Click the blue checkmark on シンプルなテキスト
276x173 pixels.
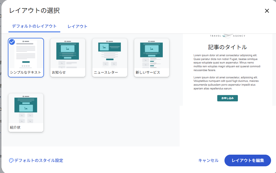(x=12, y=42)
